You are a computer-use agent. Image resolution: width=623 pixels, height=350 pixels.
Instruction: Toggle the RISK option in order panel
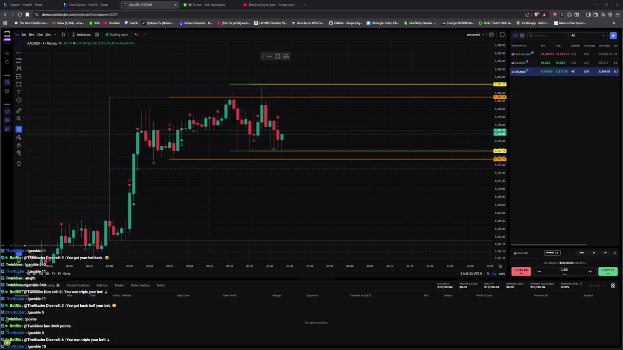pos(582,253)
